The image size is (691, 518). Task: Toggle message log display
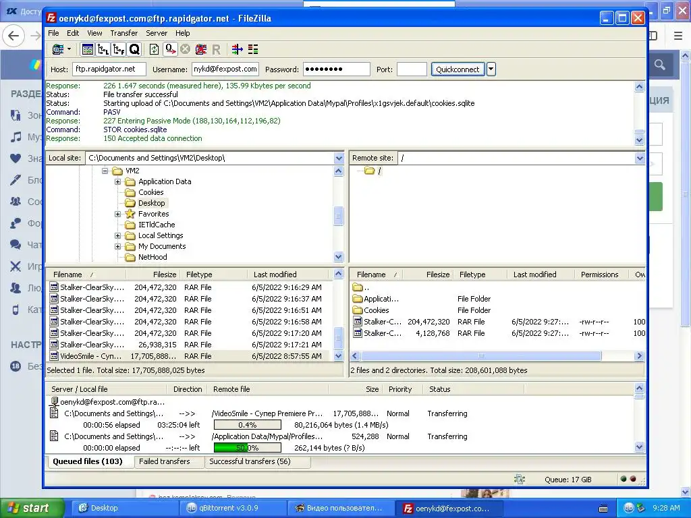click(x=87, y=49)
